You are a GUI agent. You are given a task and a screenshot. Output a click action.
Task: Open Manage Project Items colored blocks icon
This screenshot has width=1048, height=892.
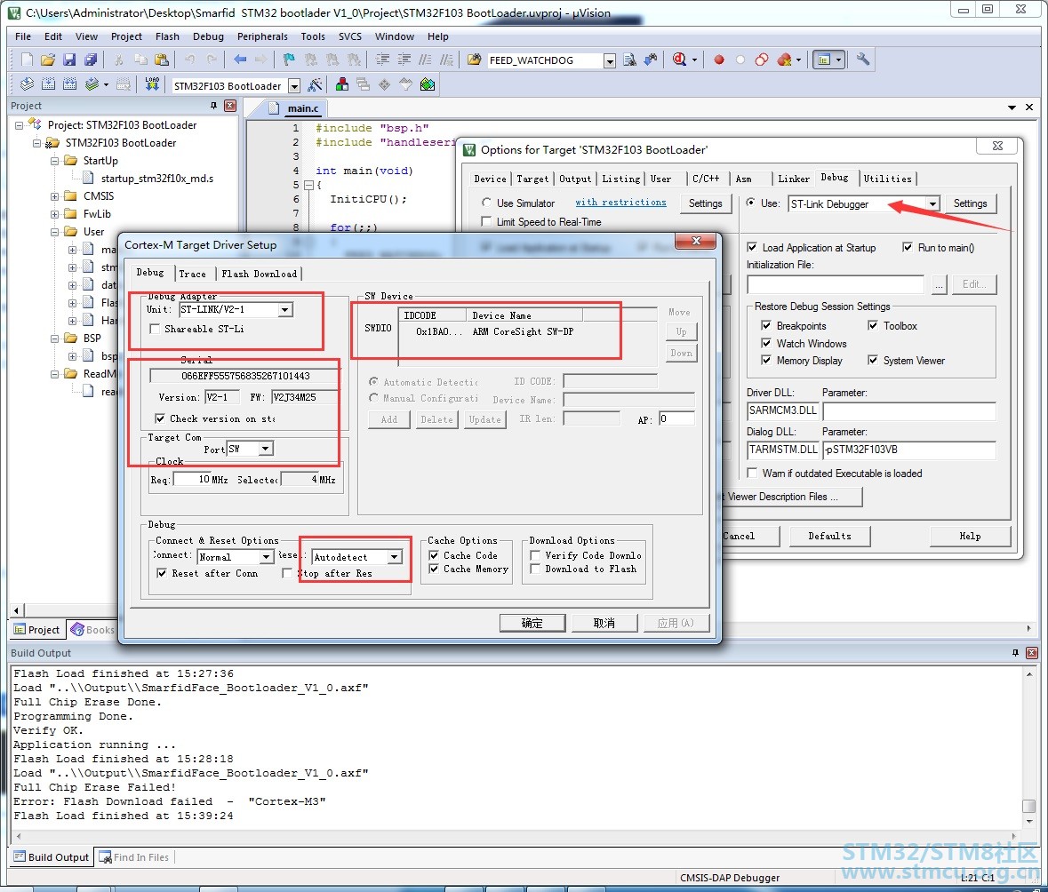[x=341, y=84]
